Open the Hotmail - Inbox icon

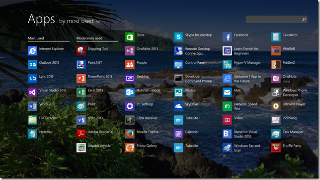[130, 92]
